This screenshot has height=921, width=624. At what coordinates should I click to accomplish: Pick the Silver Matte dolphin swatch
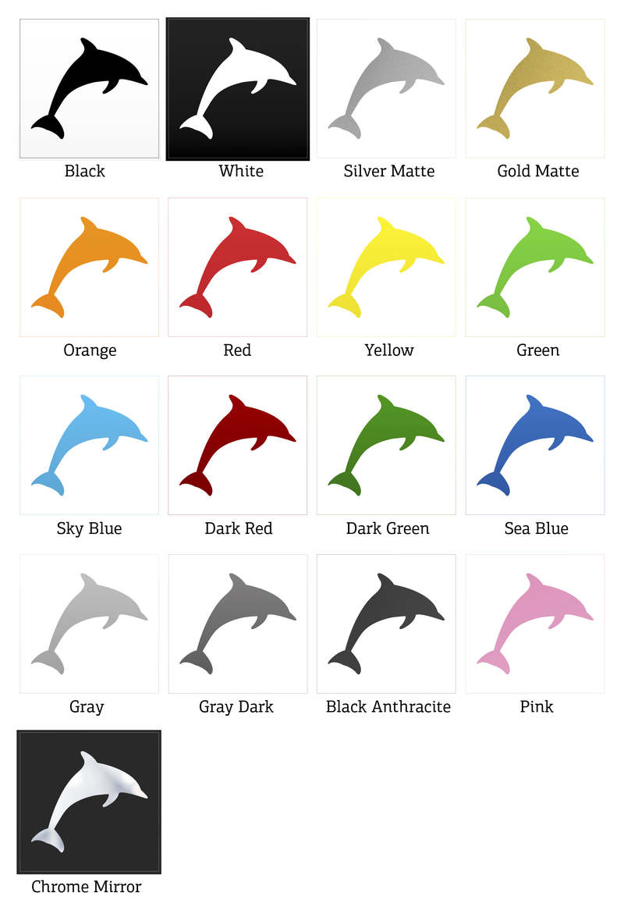[386, 89]
